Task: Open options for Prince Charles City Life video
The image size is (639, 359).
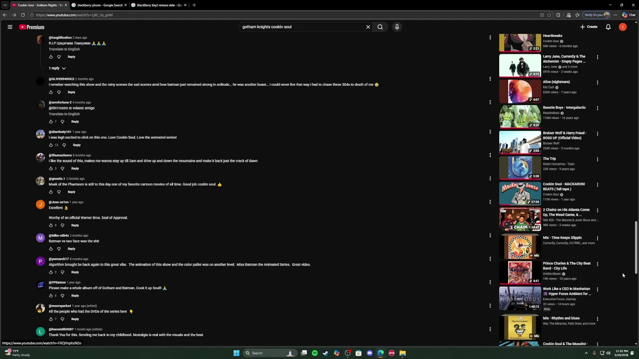Action: coord(597,264)
